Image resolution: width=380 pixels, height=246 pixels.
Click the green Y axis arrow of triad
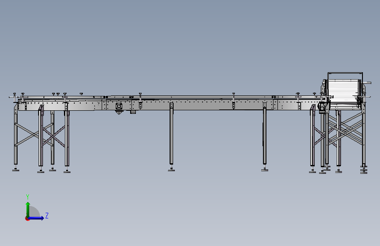point(28,209)
